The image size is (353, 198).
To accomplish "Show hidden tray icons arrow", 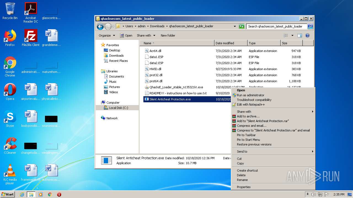I will click(x=308, y=194).
